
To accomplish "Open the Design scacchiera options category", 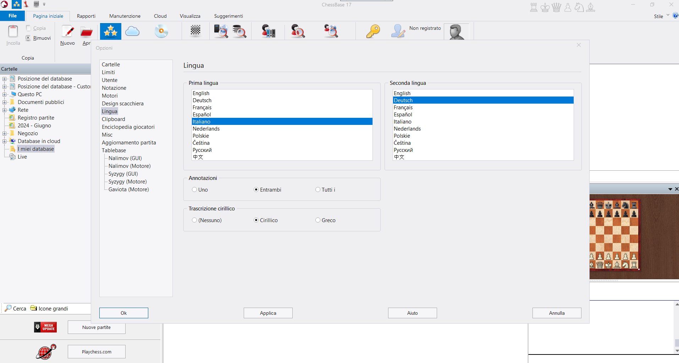I will click(x=123, y=104).
